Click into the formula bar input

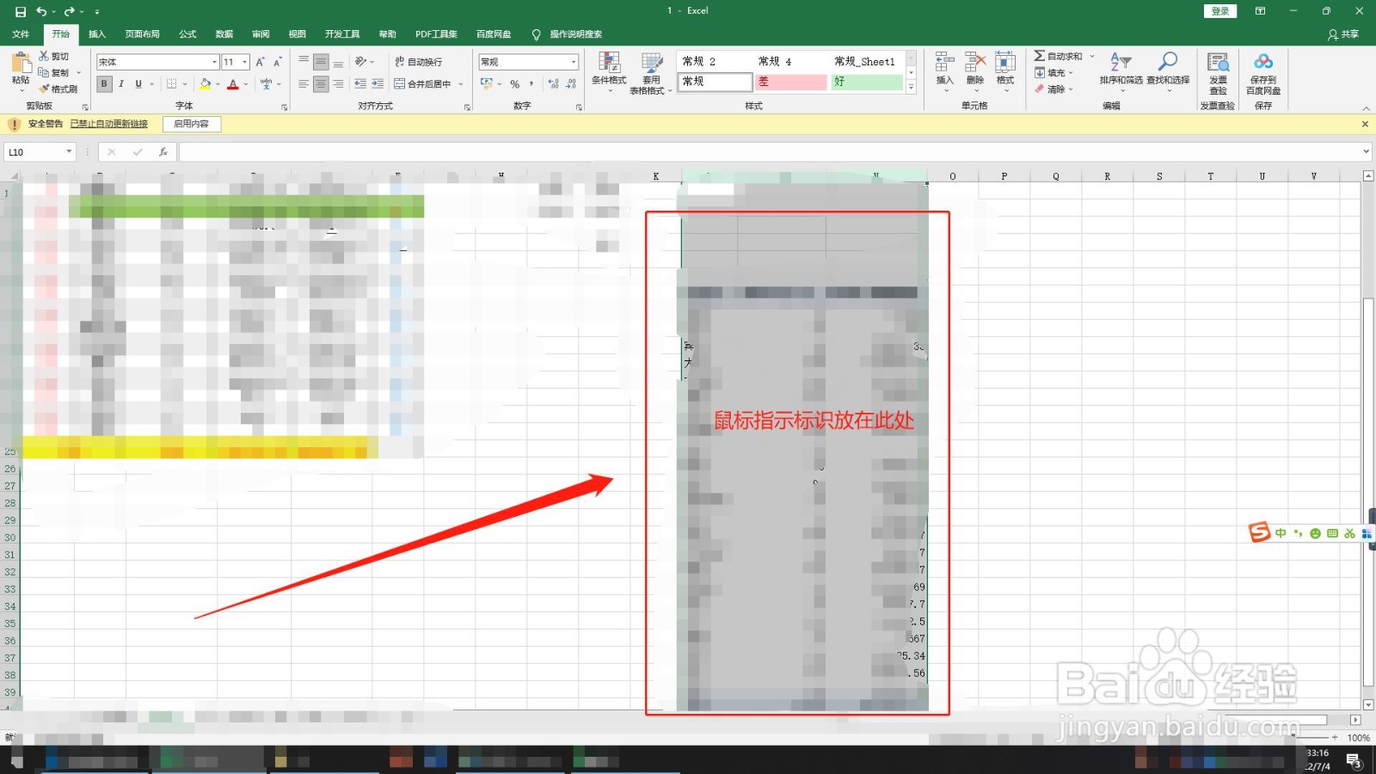coord(770,152)
